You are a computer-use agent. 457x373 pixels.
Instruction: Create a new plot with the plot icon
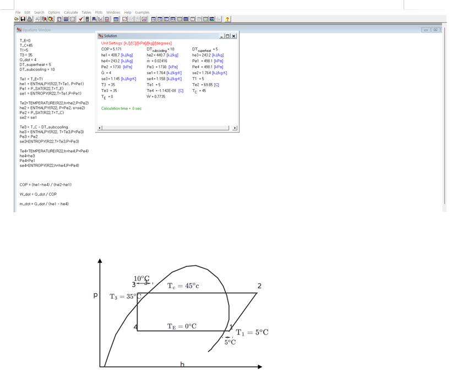click(124, 20)
